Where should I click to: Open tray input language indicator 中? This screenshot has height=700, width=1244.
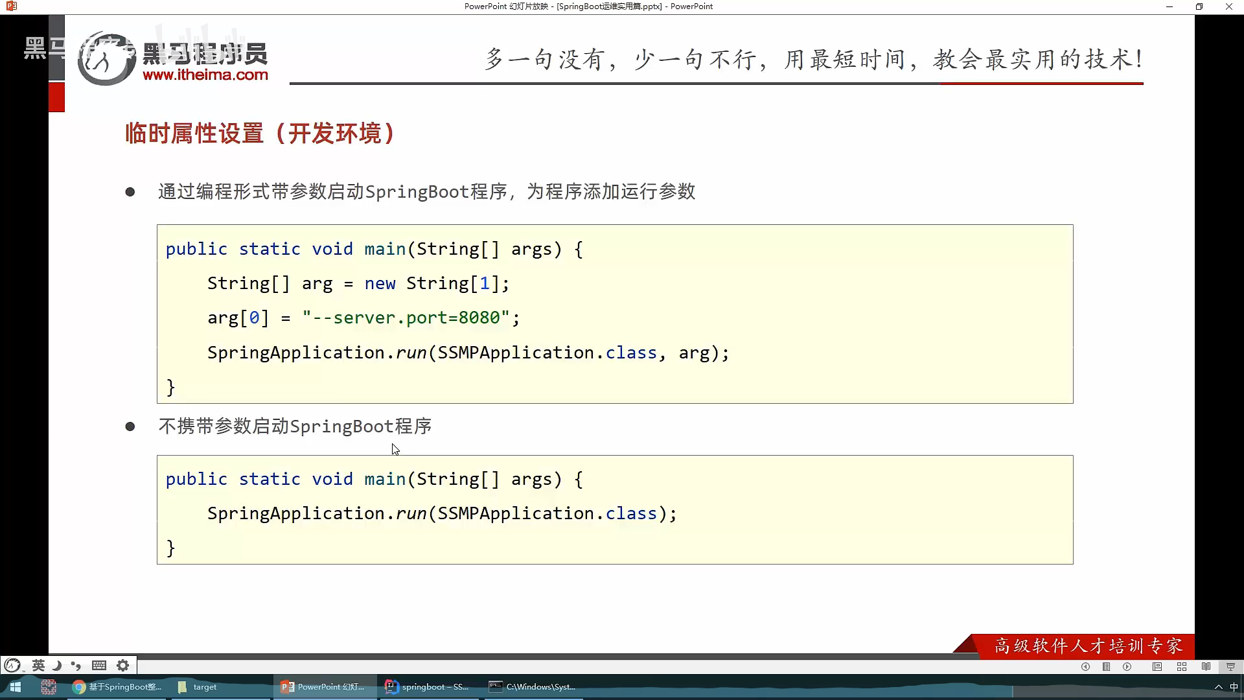pyautogui.click(x=1234, y=687)
